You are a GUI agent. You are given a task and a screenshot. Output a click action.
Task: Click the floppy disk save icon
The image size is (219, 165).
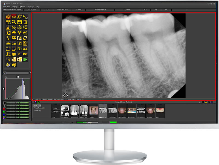coord(19,22)
